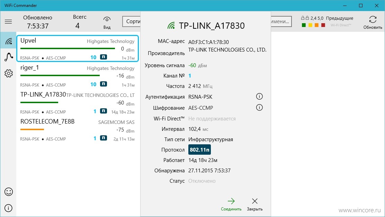Click the n protocol badge on ROSTELECOM_7E8B row
Viewport: 385px width, 217px height.
coord(104,138)
